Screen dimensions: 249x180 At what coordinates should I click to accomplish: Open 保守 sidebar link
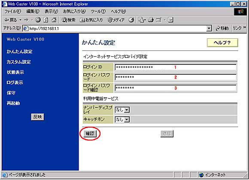[x=11, y=93]
